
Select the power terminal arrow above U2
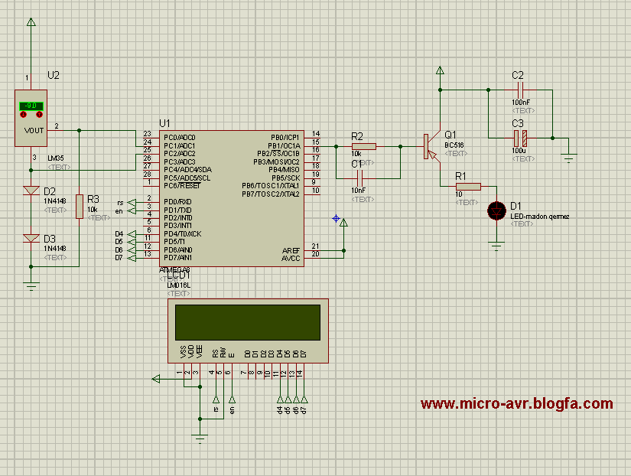(31, 24)
